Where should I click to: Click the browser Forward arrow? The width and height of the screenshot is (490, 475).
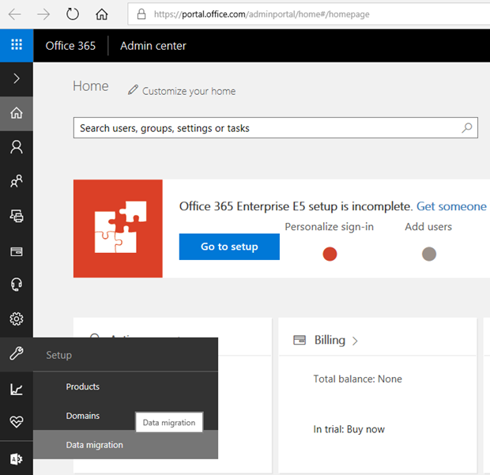tap(43, 14)
